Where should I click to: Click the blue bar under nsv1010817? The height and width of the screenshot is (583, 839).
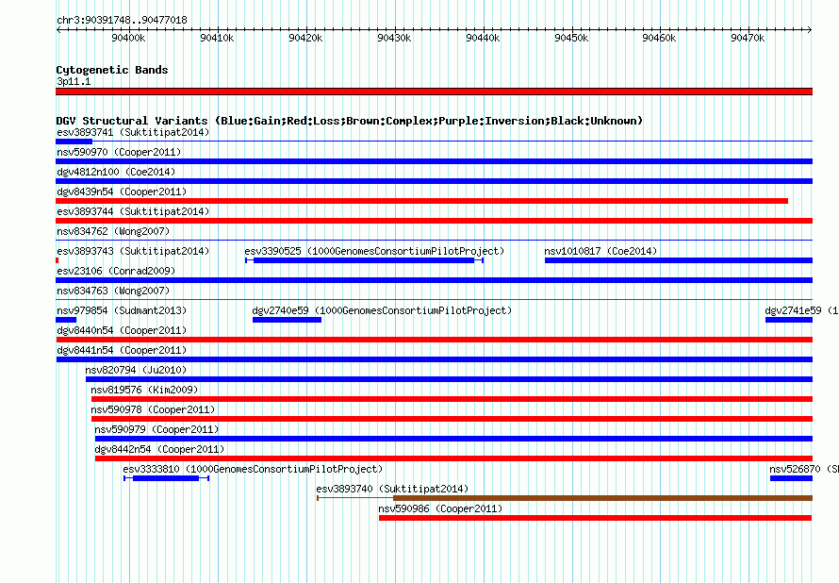tap(679, 260)
